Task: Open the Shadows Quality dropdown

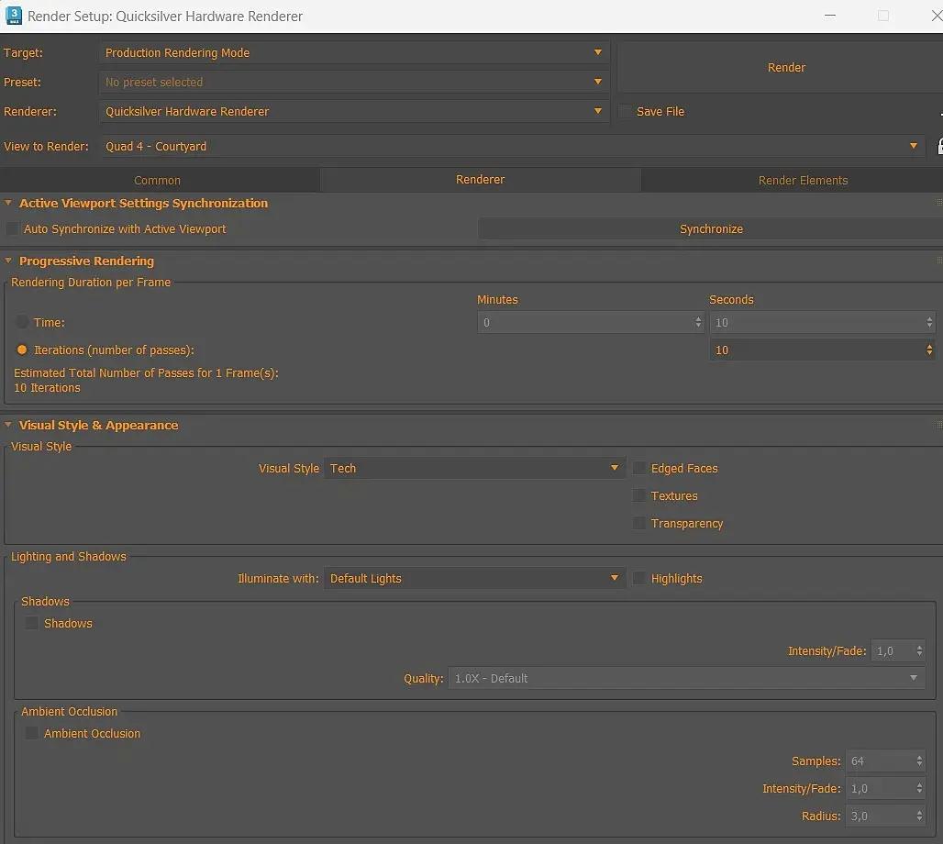Action: 686,678
